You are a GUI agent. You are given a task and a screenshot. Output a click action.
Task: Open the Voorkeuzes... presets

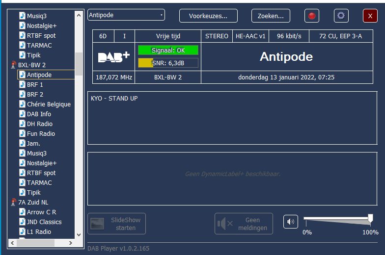click(208, 16)
